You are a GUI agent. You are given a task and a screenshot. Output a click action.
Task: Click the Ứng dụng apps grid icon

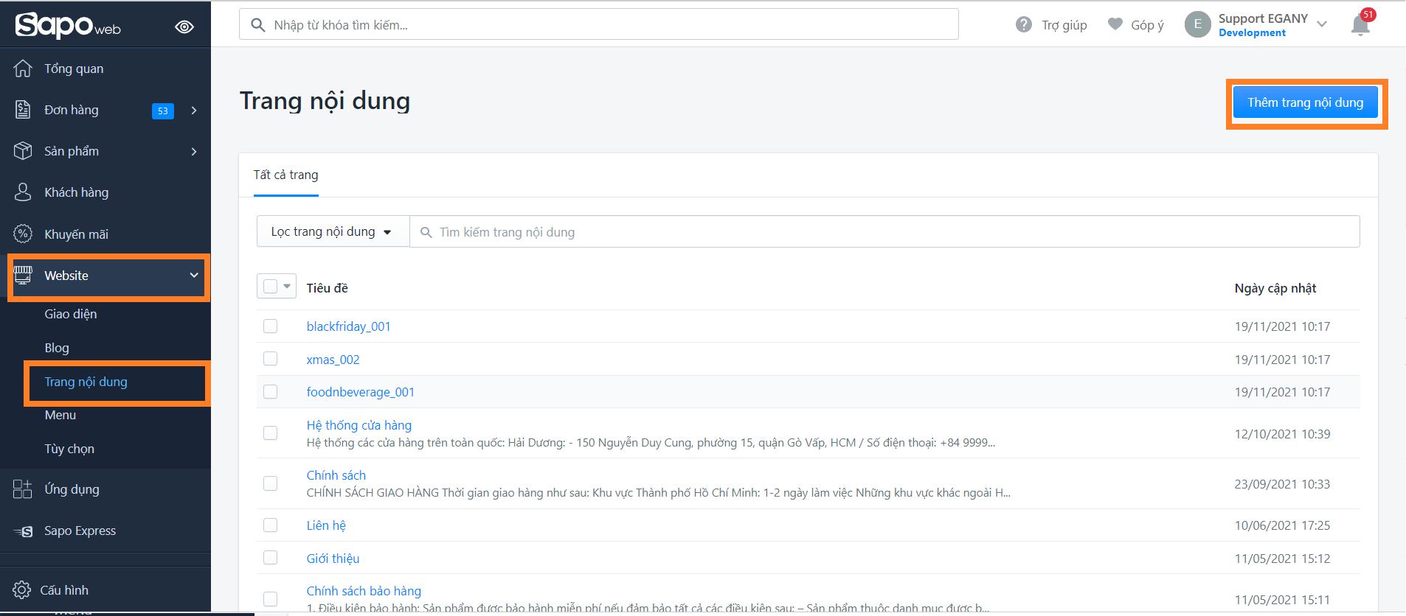23,489
